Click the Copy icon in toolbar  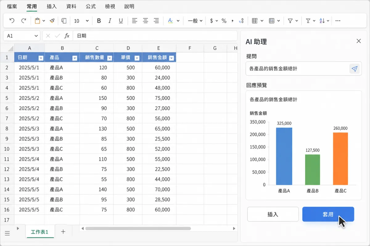64,21
